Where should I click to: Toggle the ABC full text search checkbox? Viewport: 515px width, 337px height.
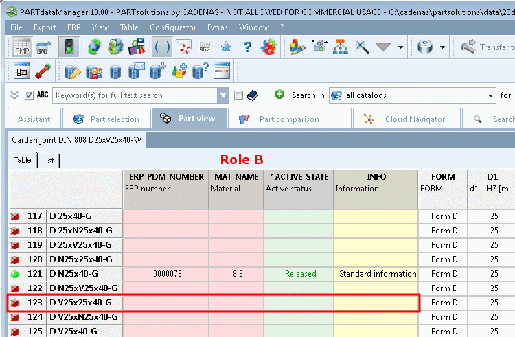tap(29, 95)
